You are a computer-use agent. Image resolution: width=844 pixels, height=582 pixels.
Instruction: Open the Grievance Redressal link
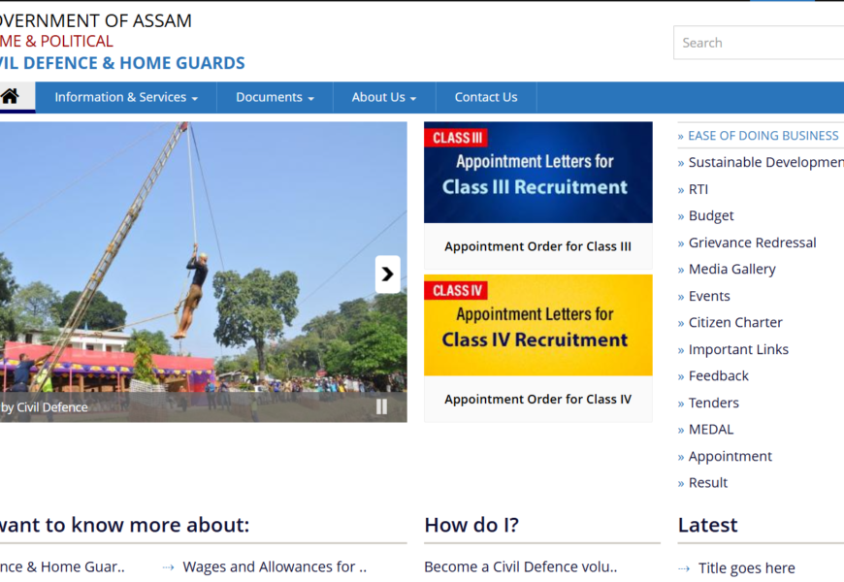752,242
